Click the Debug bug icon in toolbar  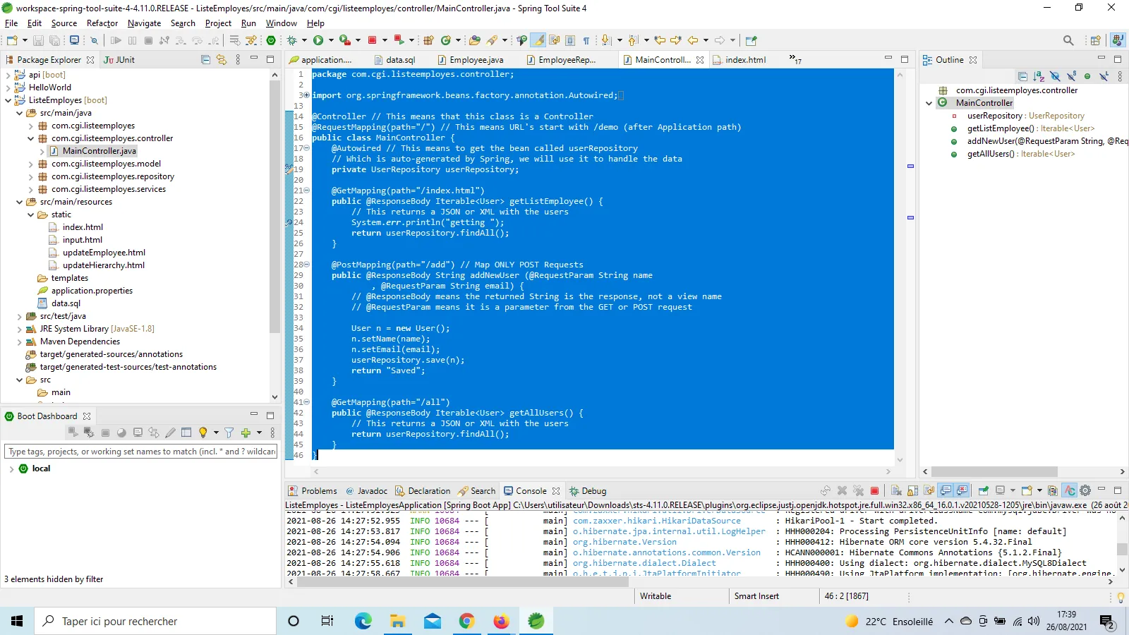click(292, 40)
